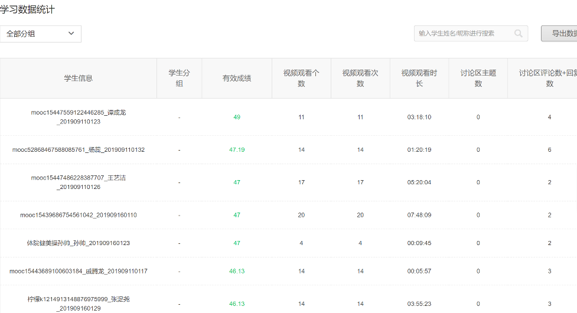The width and height of the screenshot is (577, 313).
Task: Click the 视频观看次数 column header
Action: [360, 78]
